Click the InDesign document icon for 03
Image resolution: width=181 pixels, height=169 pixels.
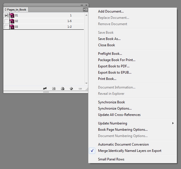click(x=12, y=27)
